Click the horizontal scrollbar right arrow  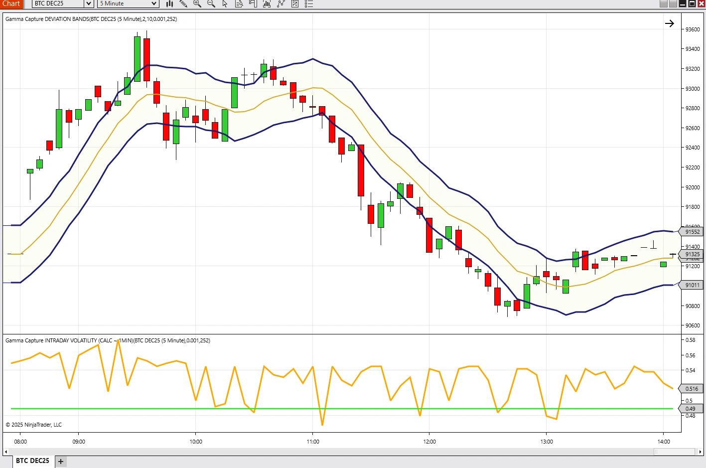[700, 452]
